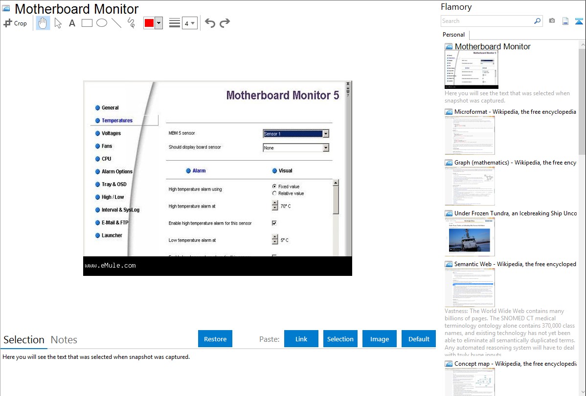
Task: Select the Crop tool
Action: pos(15,23)
